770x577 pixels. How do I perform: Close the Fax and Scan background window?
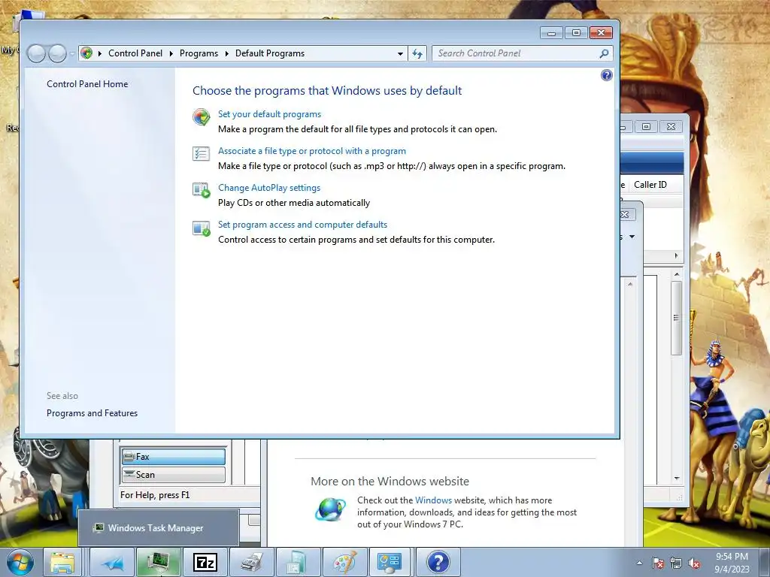pos(671,126)
